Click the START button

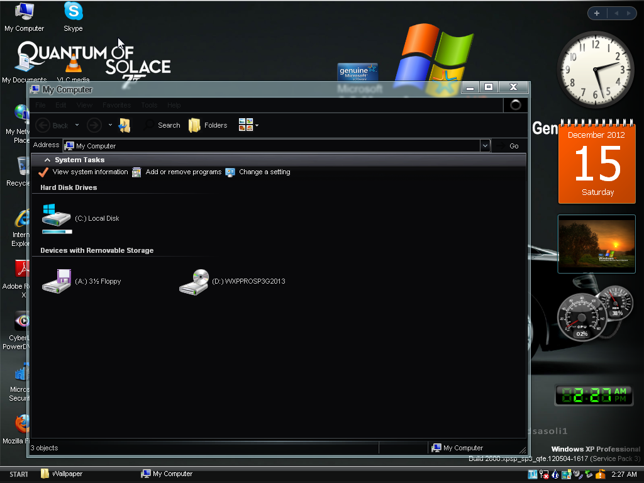point(19,474)
